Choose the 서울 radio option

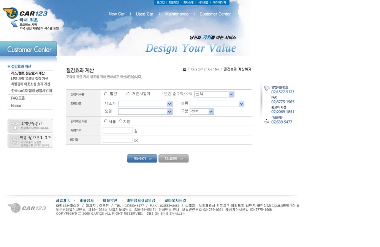pyautogui.click(x=106, y=121)
